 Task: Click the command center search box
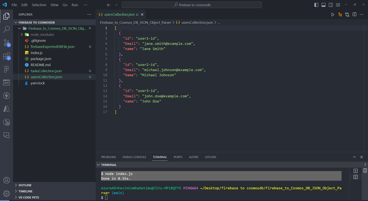(192, 5)
